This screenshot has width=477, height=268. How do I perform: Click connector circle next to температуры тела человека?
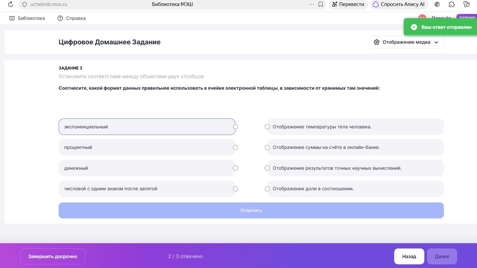(x=267, y=127)
